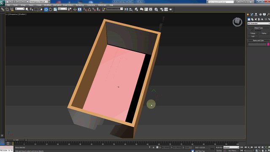Viewport: 270px width, 152px height.
Task: Open Rendered Frame Window
Action: pyautogui.click(x=166, y=9)
